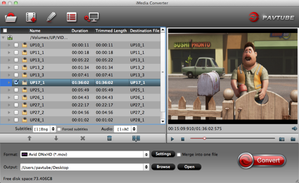
Task: Click the UP11_1 file icon
Action: pyautogui.click(x=24, y=52)
